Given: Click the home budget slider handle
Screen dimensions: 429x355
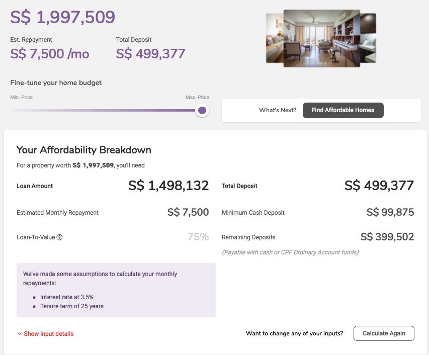Looking at the screenshot, I should click(202, 110).
